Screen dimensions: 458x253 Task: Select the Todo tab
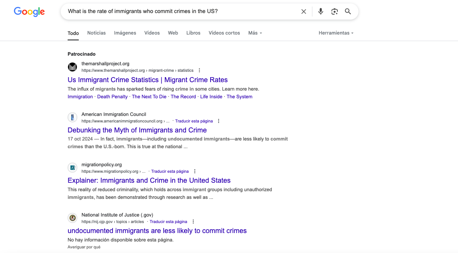click(73, 33)
